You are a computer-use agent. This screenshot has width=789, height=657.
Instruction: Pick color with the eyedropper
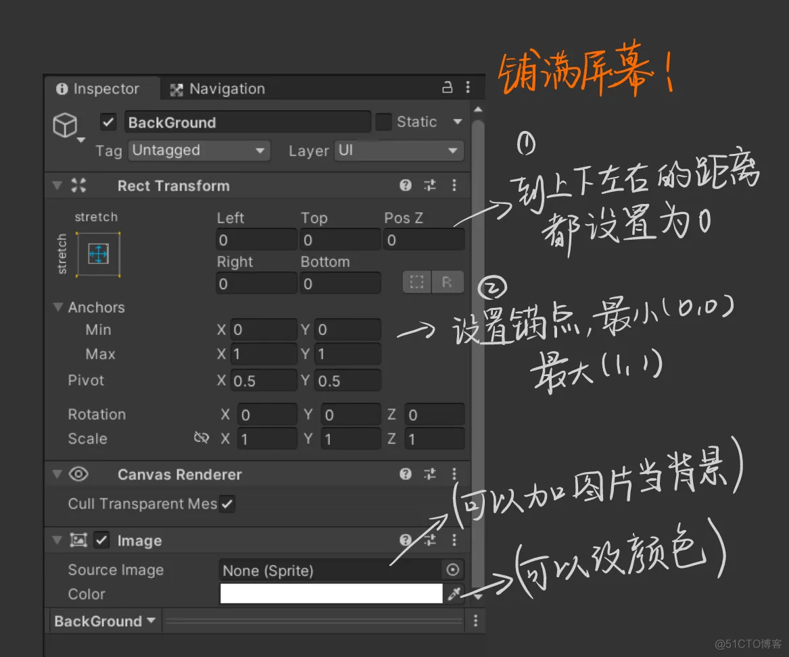tap(454, 594)
